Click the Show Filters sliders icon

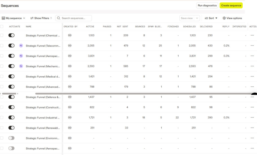[32, 18]
